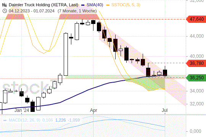Click the red 47,640 resistance price label
206x137 pixels.
click(x=196, y=19)
